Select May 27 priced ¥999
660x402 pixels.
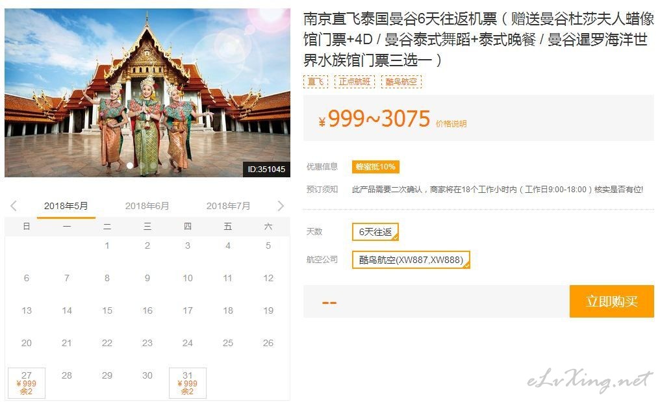(x=27, y=383)
